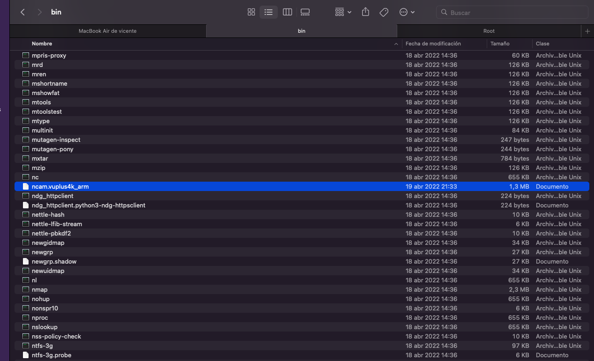Switch to MacBook Air de vicente tab
Viewport: 594px width, 361px height.
[x=107, y=31]
